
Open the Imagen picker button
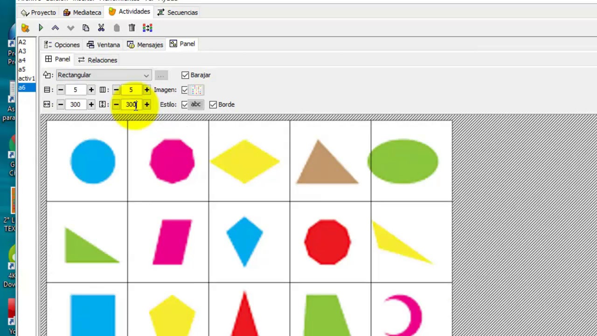coord(197,90)
